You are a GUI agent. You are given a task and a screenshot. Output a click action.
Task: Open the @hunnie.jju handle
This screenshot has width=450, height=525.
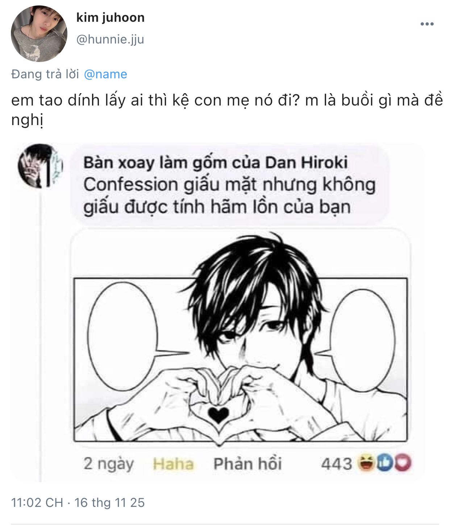(x=110, y=39)
